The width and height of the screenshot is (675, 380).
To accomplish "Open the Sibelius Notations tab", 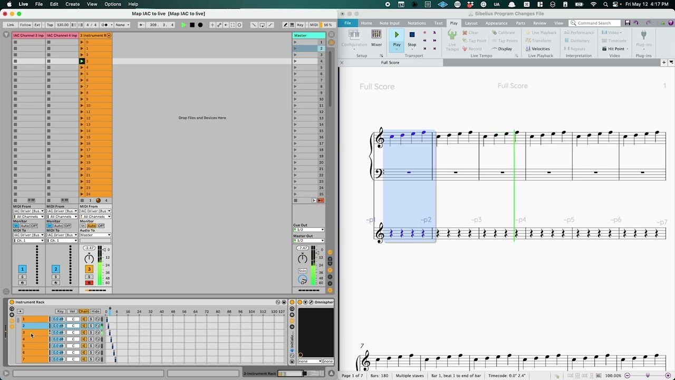I will pos(417,23).
